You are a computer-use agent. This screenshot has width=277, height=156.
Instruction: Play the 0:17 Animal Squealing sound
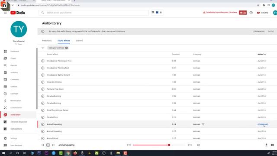pos(43,131)
